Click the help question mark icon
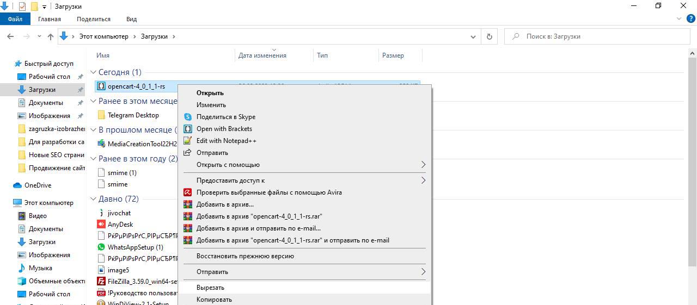The image size is (697, 305). tap(691, 18)
